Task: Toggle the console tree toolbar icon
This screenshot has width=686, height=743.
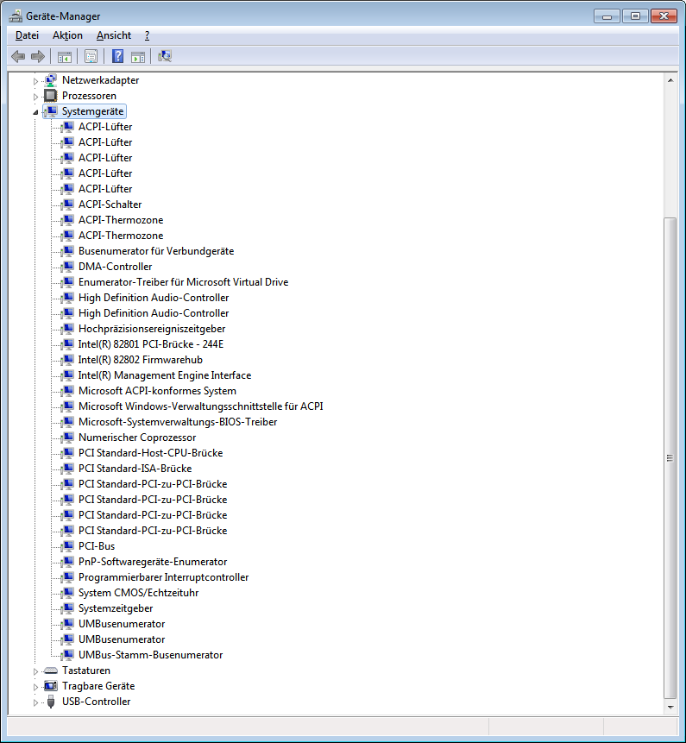Action: click(x=65, y=56)
